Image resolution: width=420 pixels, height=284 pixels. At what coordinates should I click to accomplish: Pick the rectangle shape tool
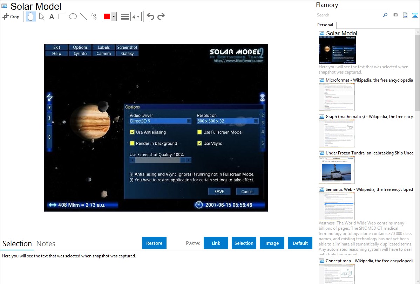tap(62, 16)
